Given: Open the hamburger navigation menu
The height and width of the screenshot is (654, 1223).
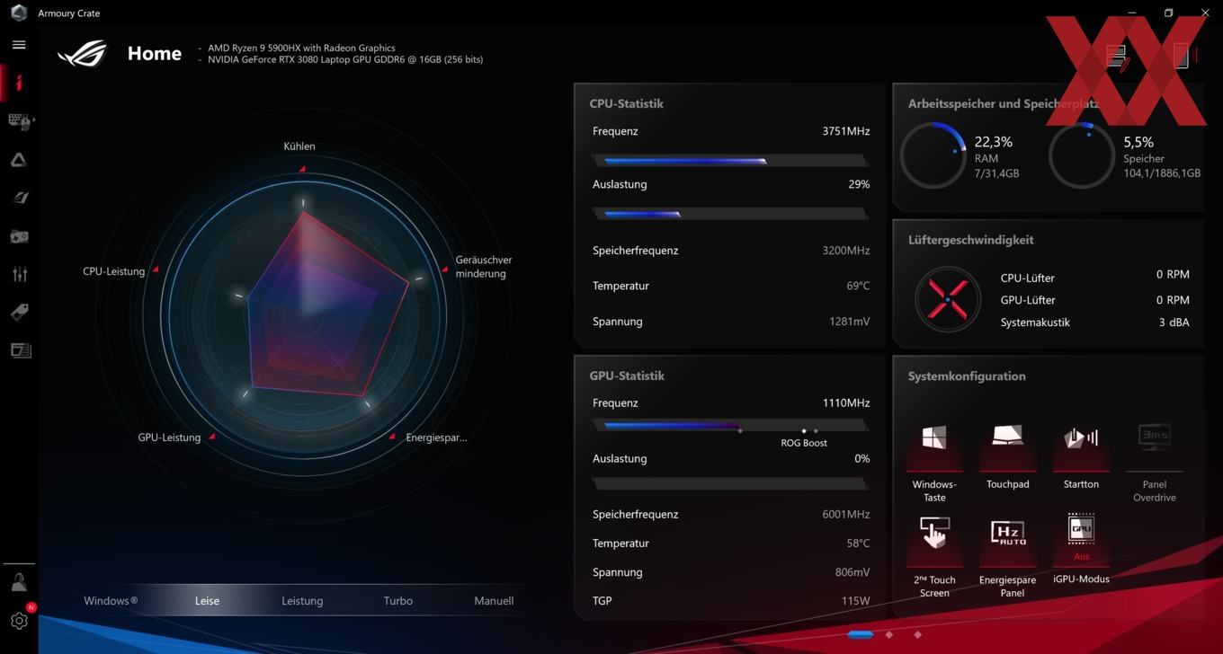Looking at the screenshot, I should [19, 44].
